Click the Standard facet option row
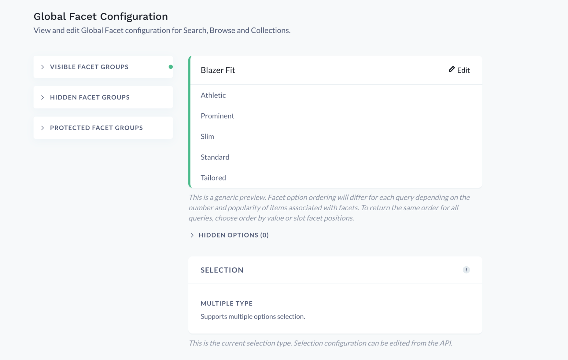This screenshot has height=360, width=568. [x=215, y=157]
